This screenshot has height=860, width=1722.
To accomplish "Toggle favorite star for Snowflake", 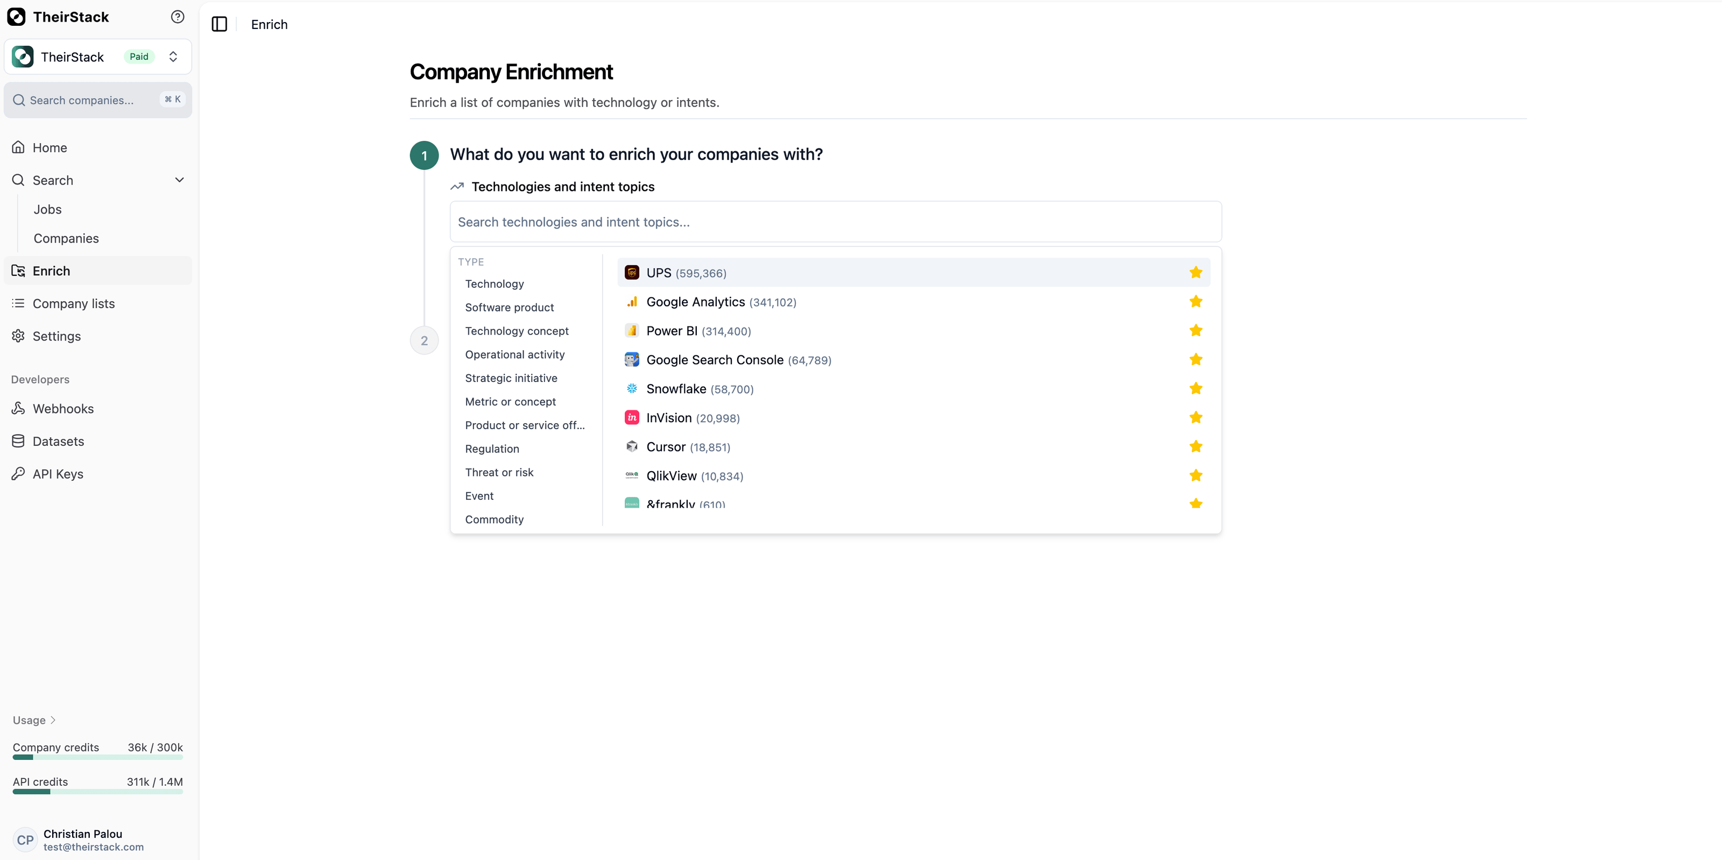I will tap(1196, 388).
